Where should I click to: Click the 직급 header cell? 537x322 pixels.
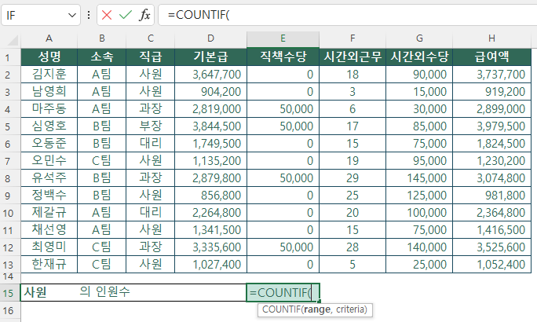point(151,57)
